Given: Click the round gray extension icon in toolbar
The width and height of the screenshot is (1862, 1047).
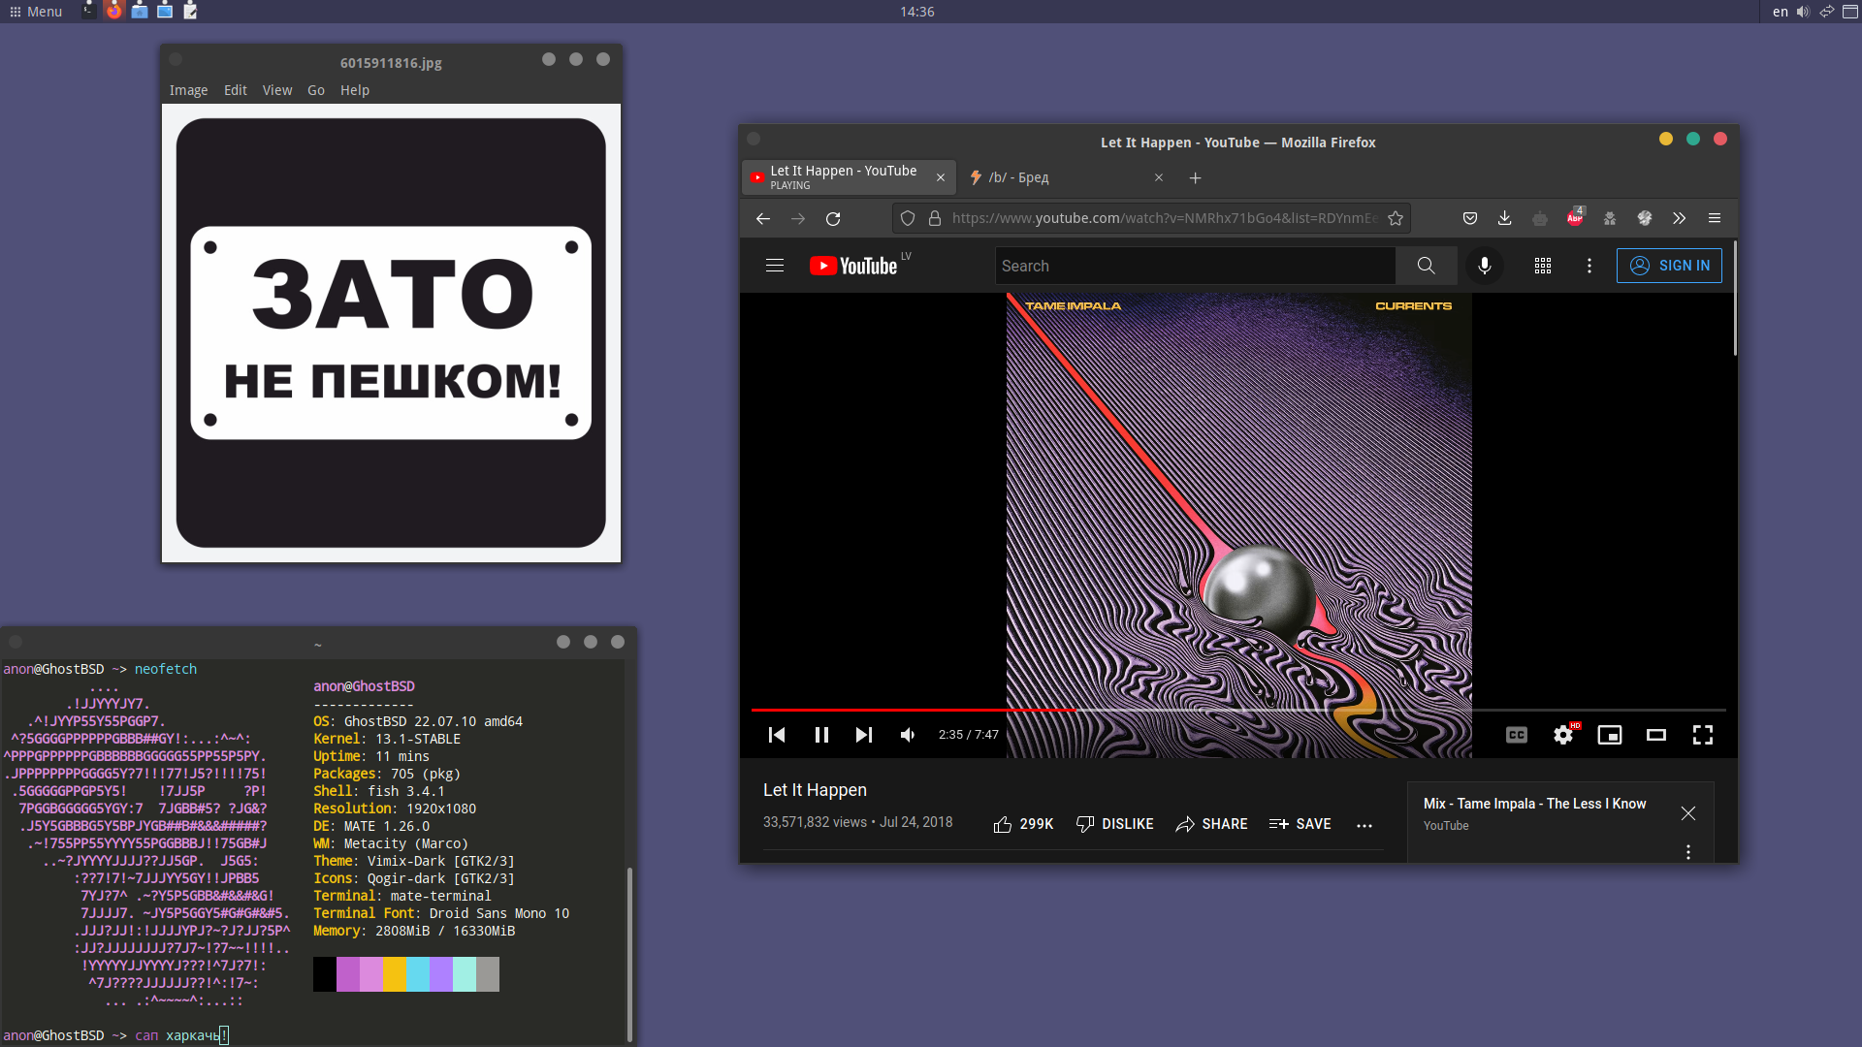Looking at the screenshot, I should click(1645, 219).
